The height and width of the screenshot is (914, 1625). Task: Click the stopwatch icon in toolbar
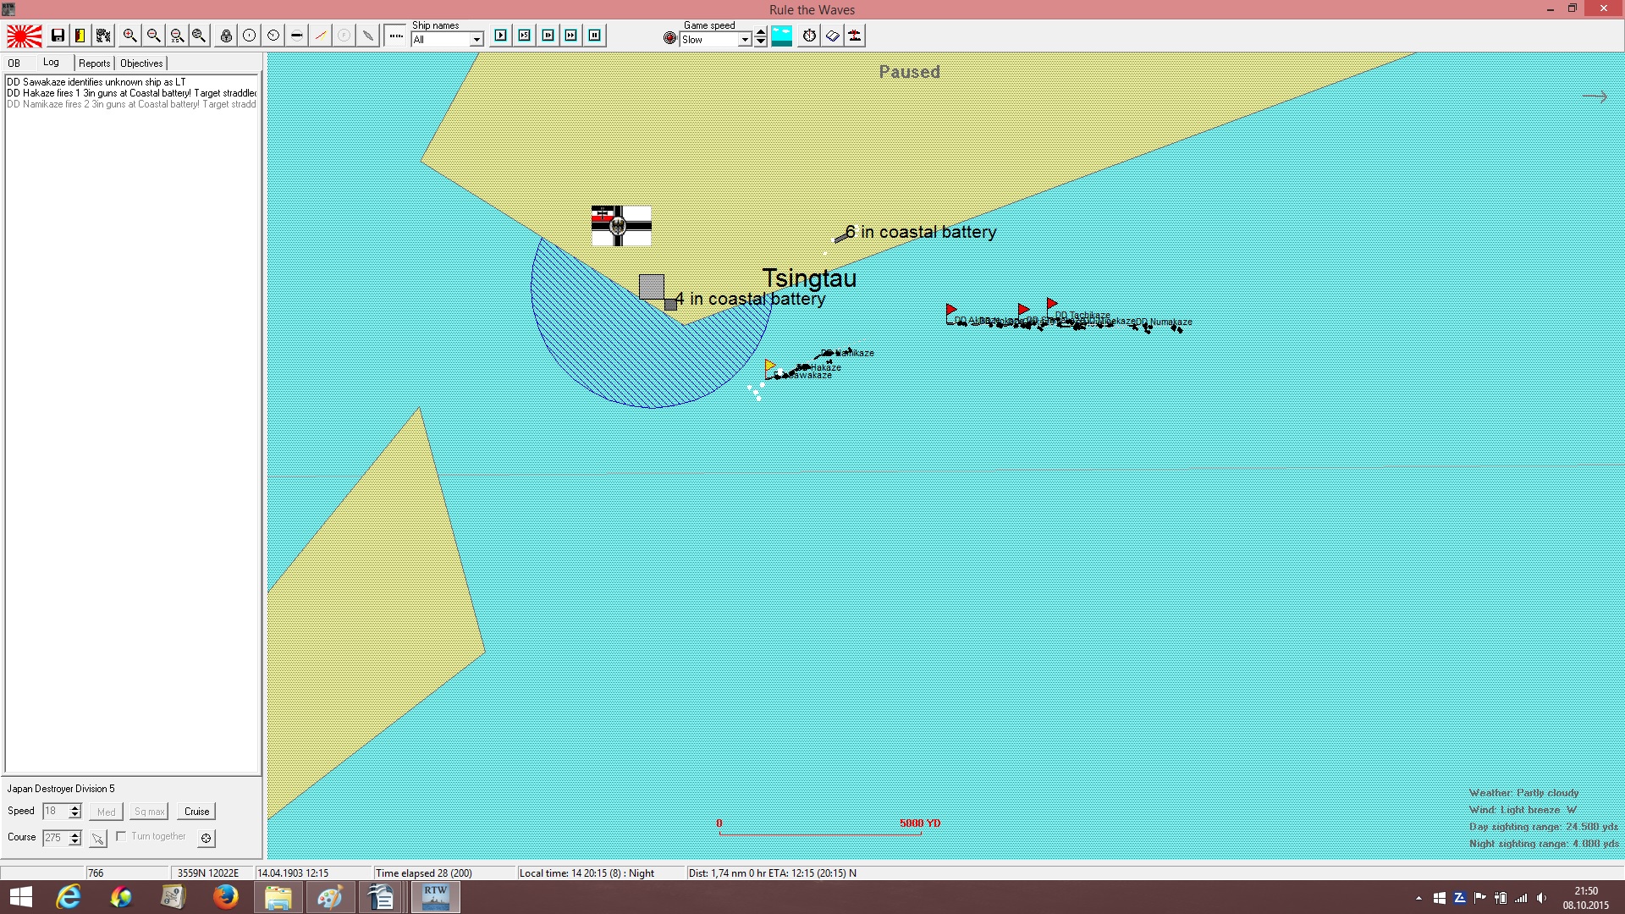[x=809, y=36]
